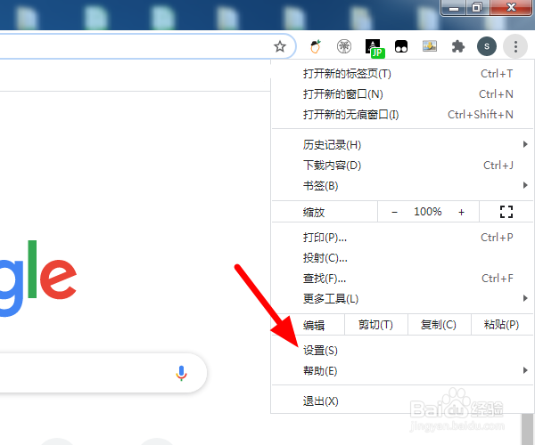Close the Chrome window
This screenshot has height=445, width=535.
(x=511, y=7)
